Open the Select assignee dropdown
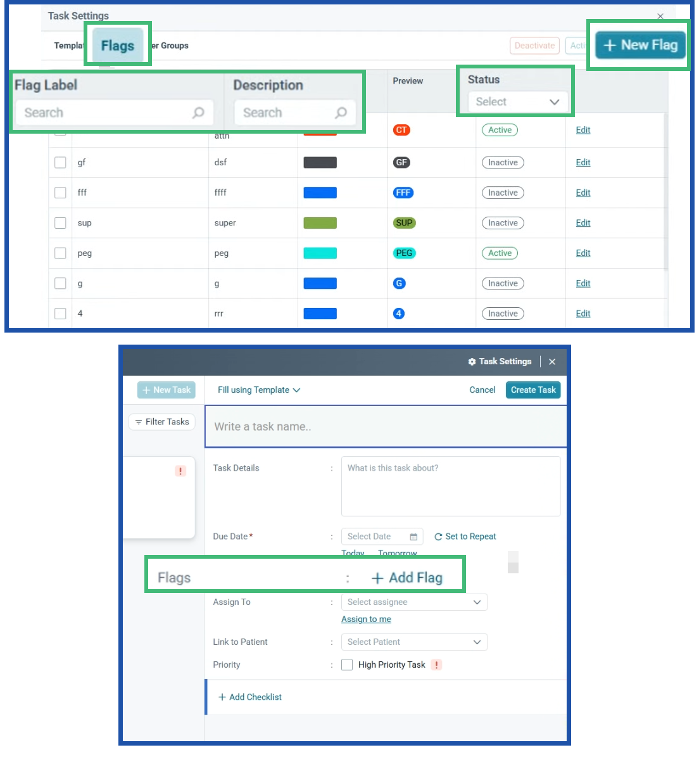Viewport: 699px width, 757px height. [414, 602]
